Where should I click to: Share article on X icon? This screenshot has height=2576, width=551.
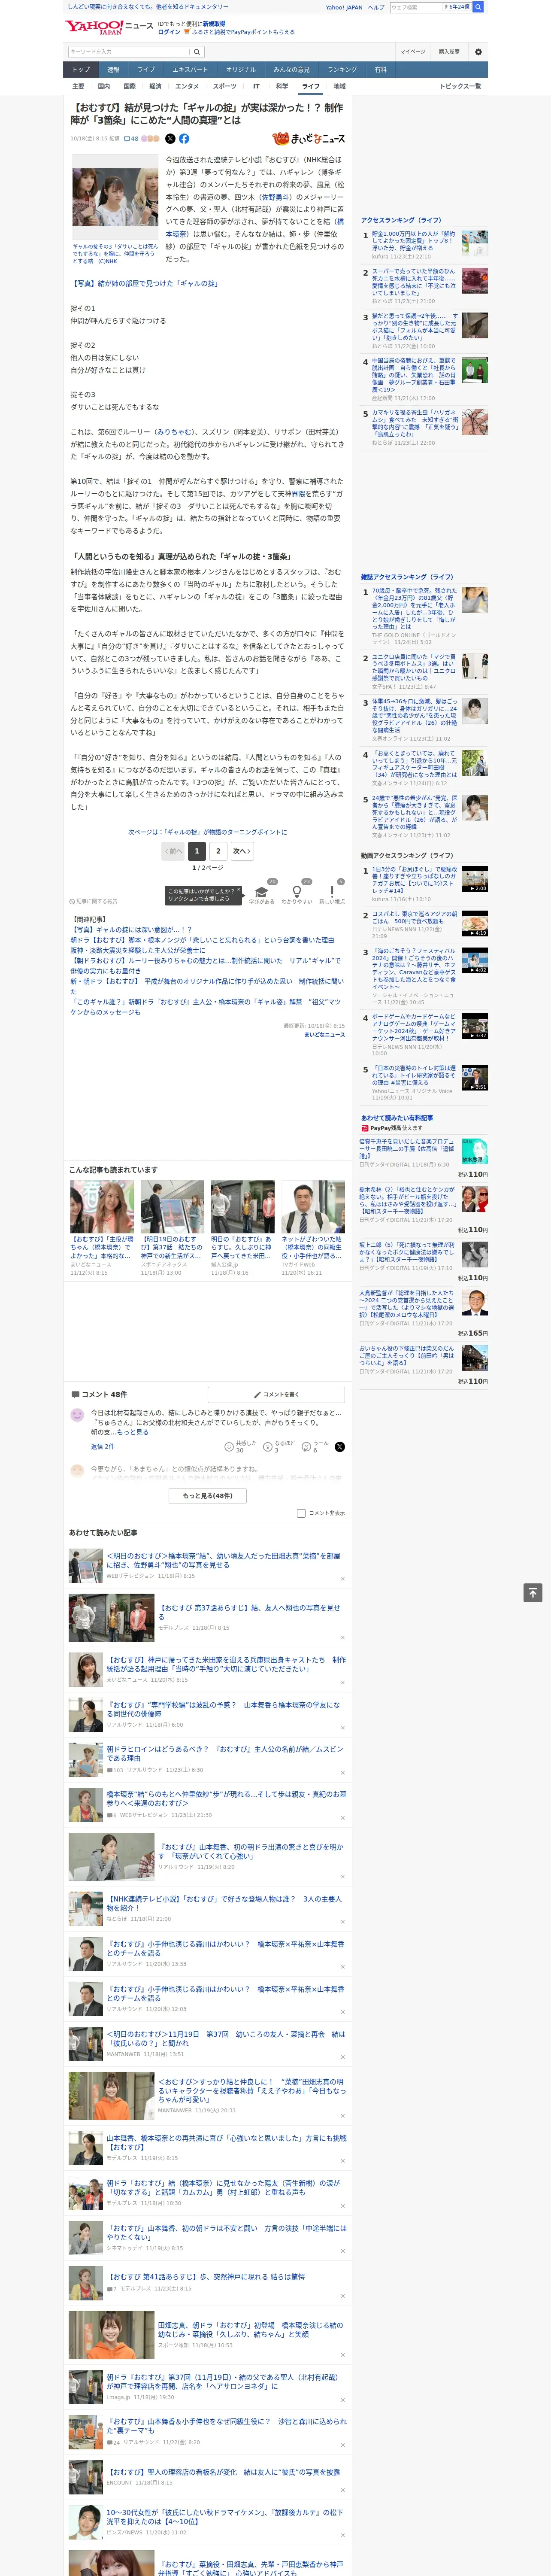point(170,139)
